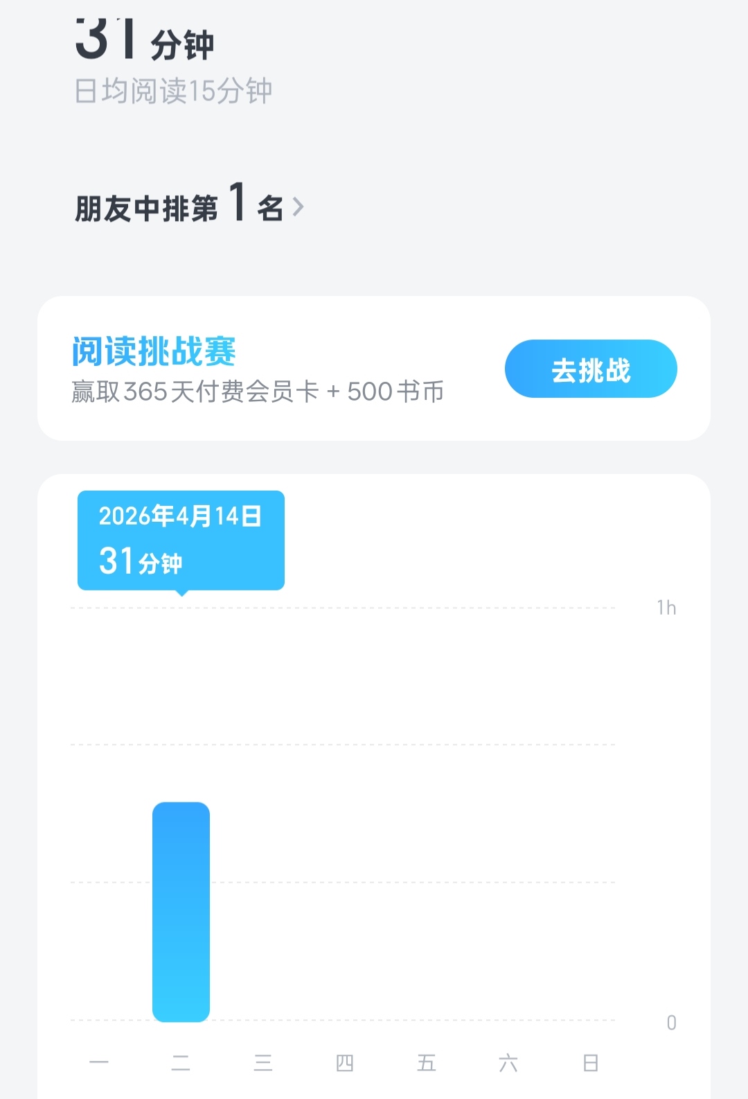Tap the 31分钟 value in tooltip
Screen dimensions: 748x1099
(x=141, y=561)
